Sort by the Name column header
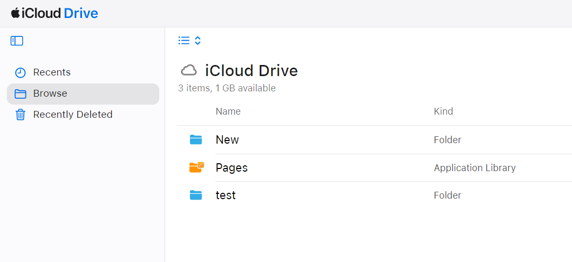 click(228, 111)
